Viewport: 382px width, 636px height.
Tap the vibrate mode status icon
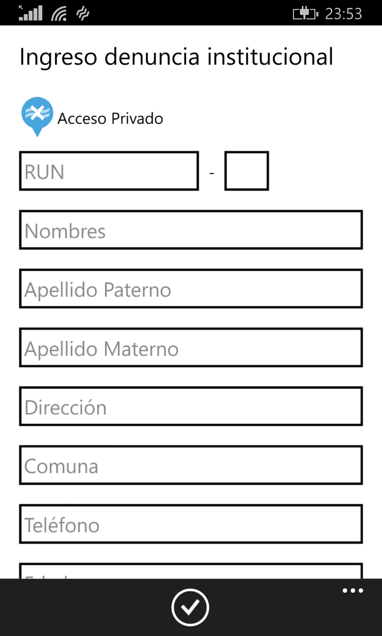click(x=83, y=13)
